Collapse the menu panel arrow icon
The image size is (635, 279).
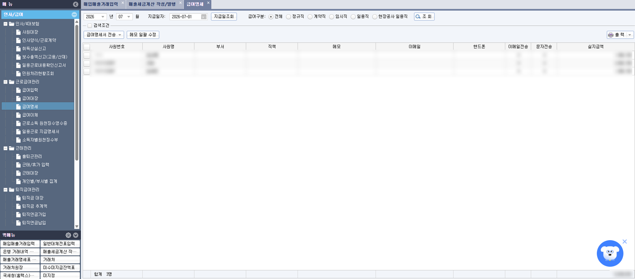[75, 4]
